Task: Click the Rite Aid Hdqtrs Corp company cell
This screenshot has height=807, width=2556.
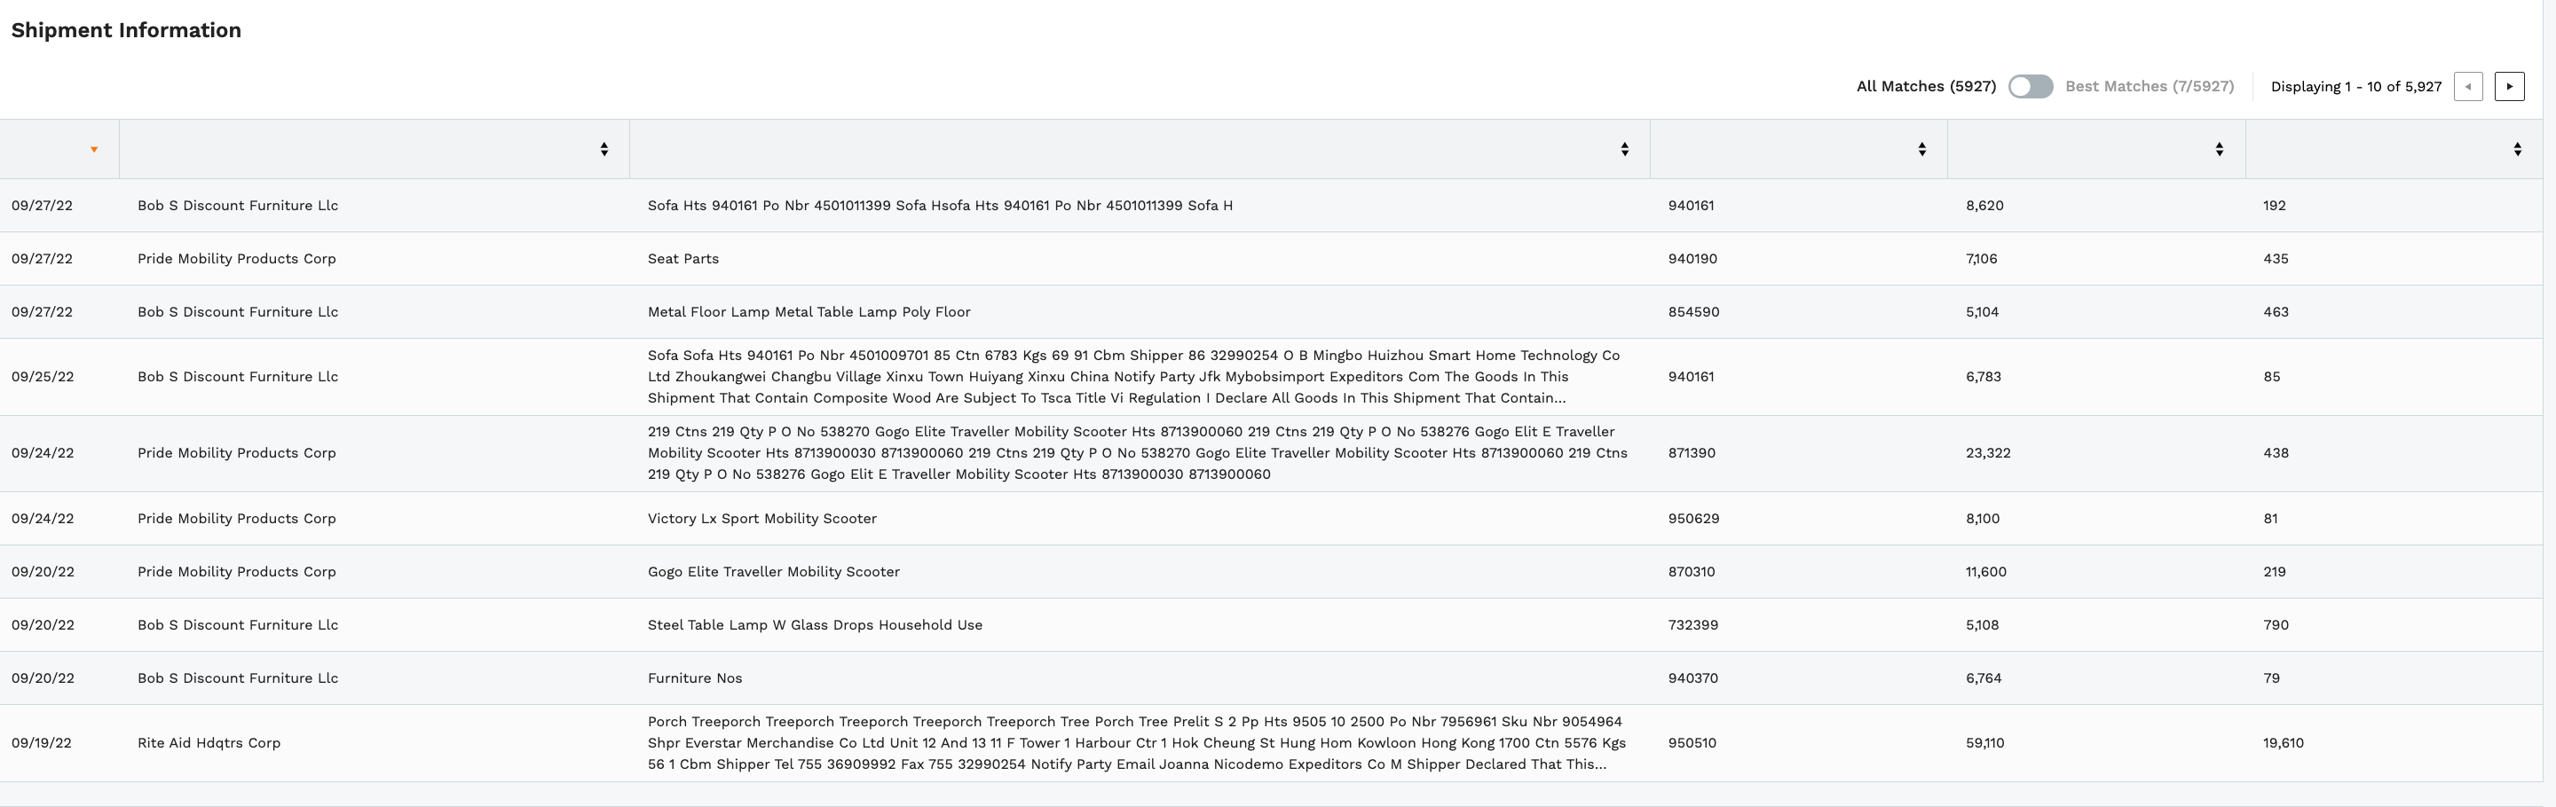Action: (209, 742)
